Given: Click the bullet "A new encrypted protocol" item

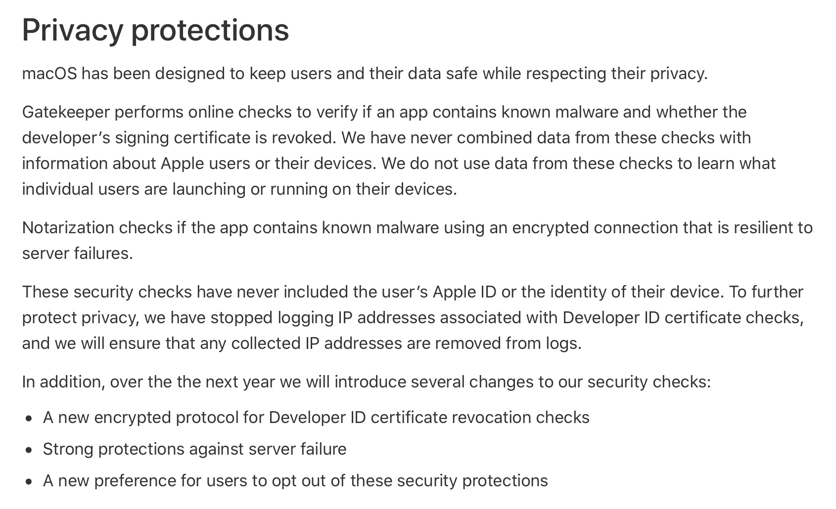Looking at the screenshot, I should (316, 418).
